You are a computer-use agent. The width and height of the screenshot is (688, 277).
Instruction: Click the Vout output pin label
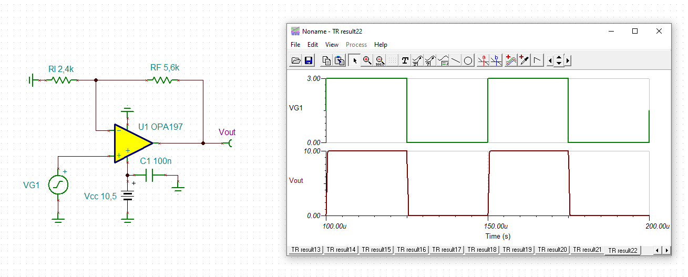(x=227, y=132)
